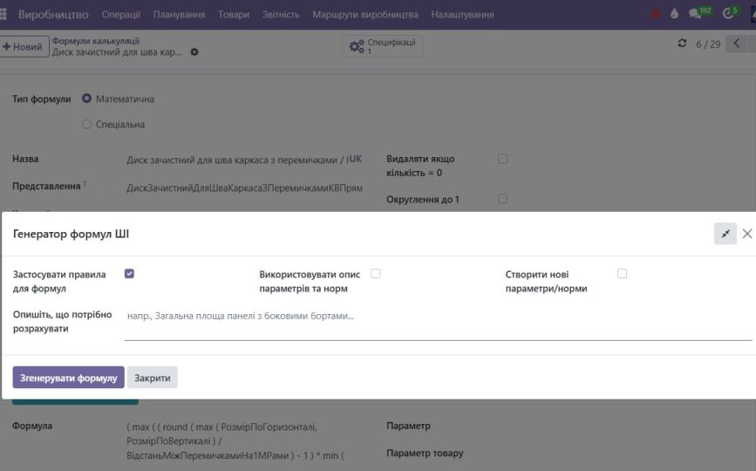Enable Використовувати опис параметрів та норм
Image resolution: width=756 pixels, height=471 pixels.
(x=376, y=274)
